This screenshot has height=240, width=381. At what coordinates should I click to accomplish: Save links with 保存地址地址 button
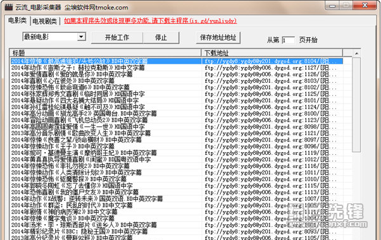(x=218, y=37)
